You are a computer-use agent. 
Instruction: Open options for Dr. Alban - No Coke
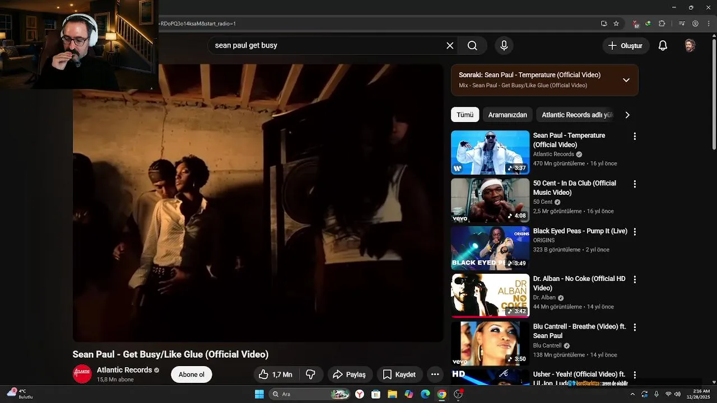point(635,279)
